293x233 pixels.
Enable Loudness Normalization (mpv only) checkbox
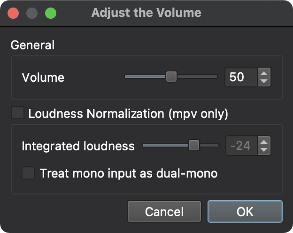coord(18,113)
